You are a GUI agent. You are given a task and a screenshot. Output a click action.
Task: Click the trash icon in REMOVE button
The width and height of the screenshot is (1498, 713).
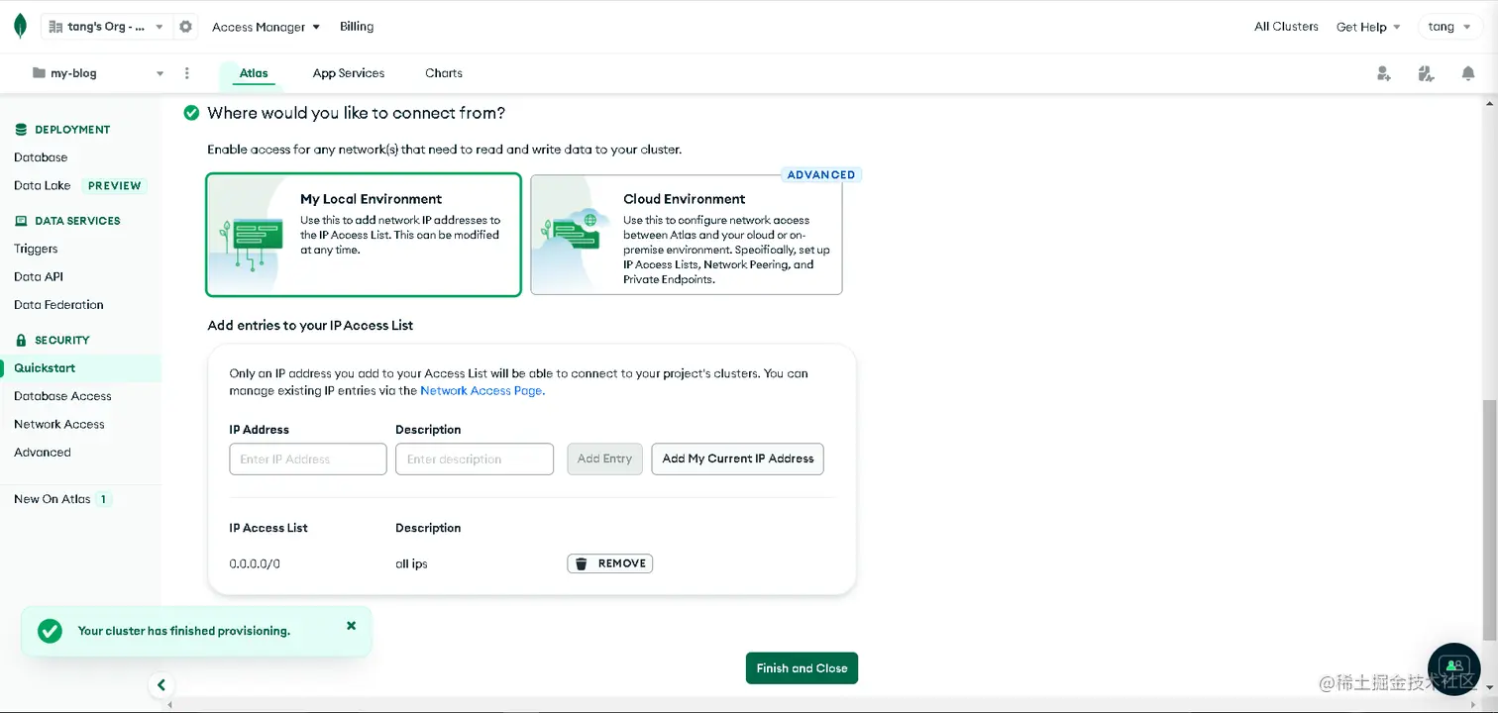tap(583, 563)
